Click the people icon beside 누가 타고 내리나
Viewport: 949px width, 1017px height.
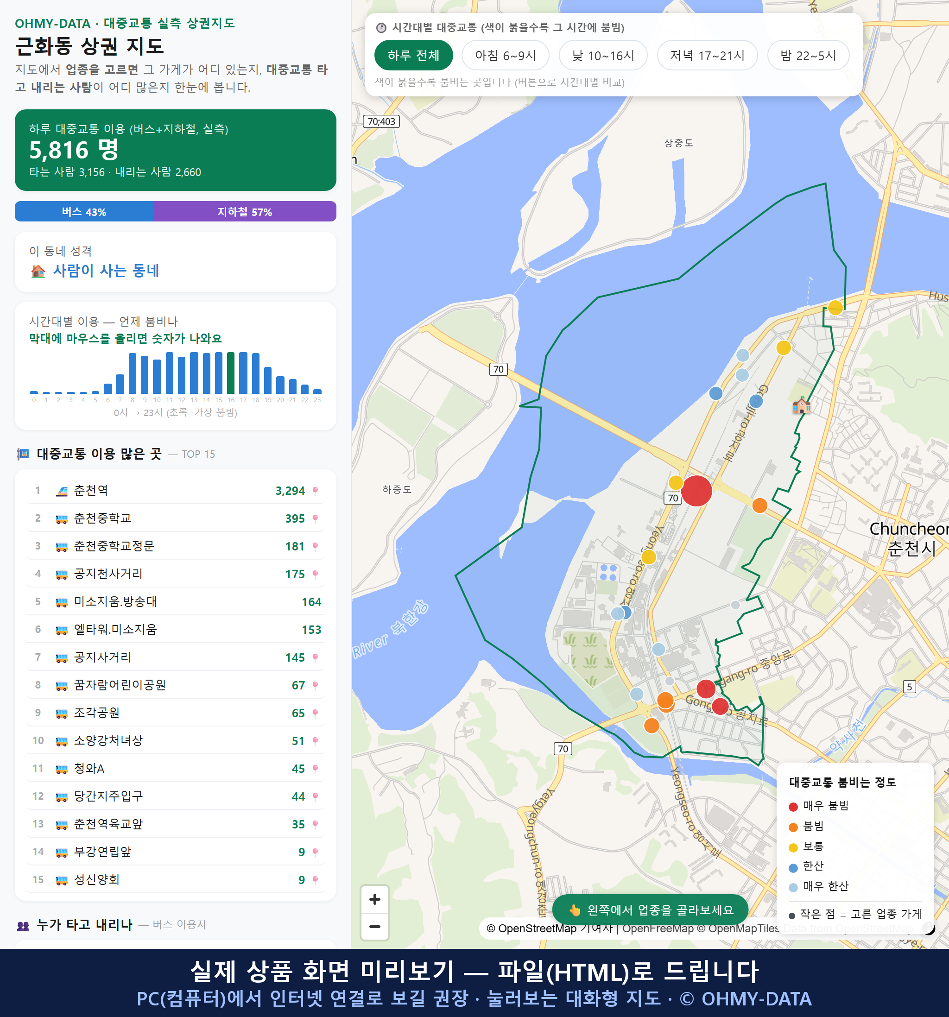point(23,925)
